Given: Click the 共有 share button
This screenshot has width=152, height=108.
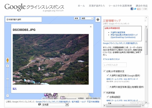Looking at the screenshot, I should click(x=77, y=18).
